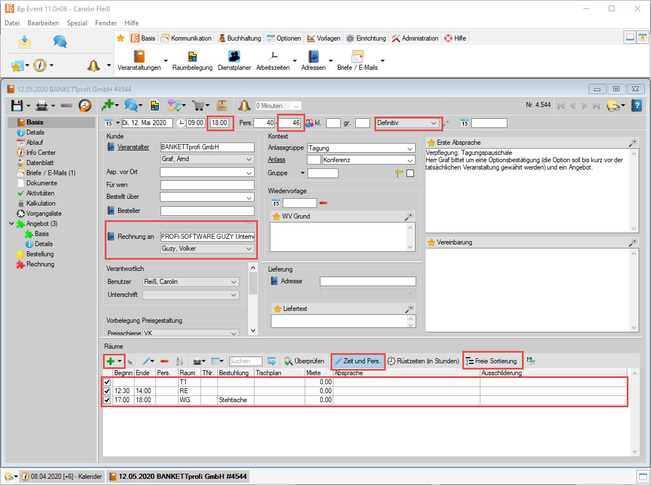The height and width of the screenshot is (485, 651).
Task: Toggle the checkbox for room WG row
Action: 107,400
